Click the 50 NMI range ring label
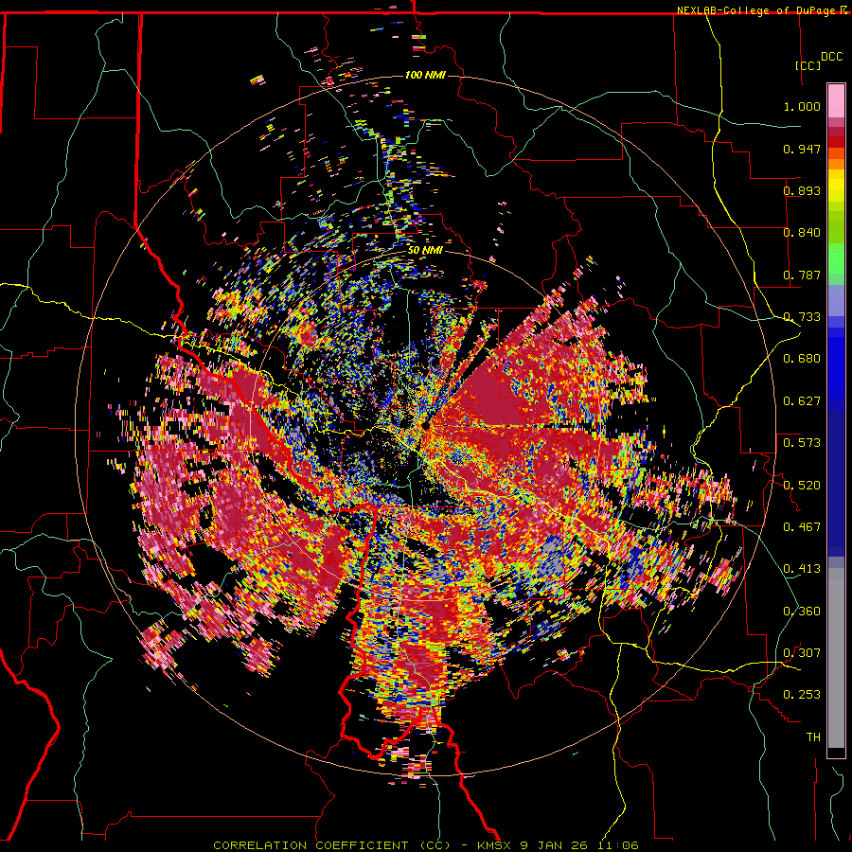The width and height of the screenshot is (852, 852). (425, 251)
